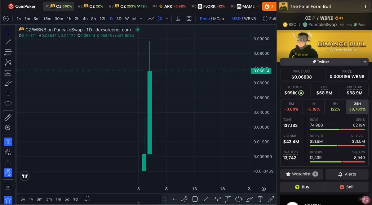Toggle lock all drawing tools

(x=8, y=162)
